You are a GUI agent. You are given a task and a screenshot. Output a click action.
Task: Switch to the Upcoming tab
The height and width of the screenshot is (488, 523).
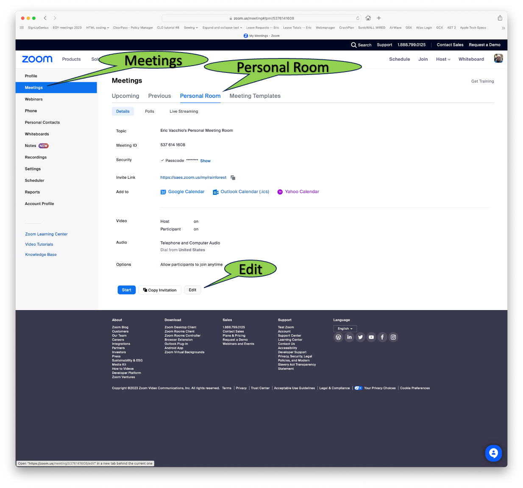point(125,96)
